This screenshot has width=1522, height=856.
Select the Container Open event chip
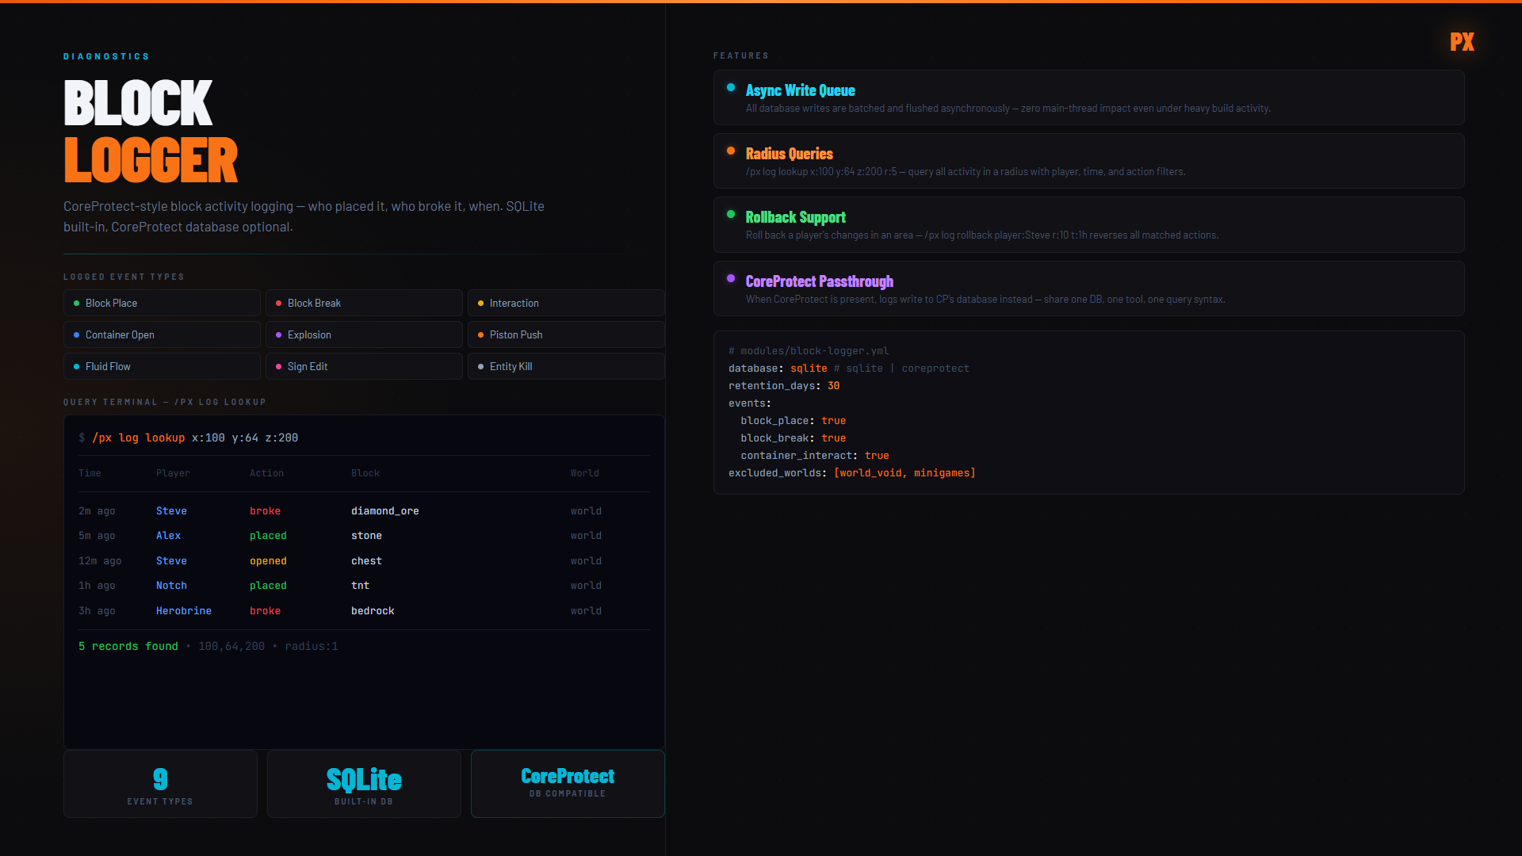point(162,334)
